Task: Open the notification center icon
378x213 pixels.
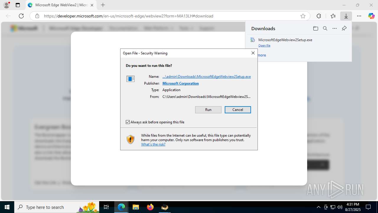Action: (x=368, y=207)
